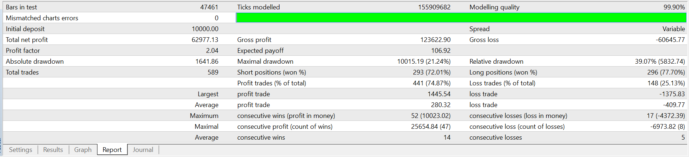Click the Gross profit value 123622.90

pyautogui.click(x=435, y=40)
